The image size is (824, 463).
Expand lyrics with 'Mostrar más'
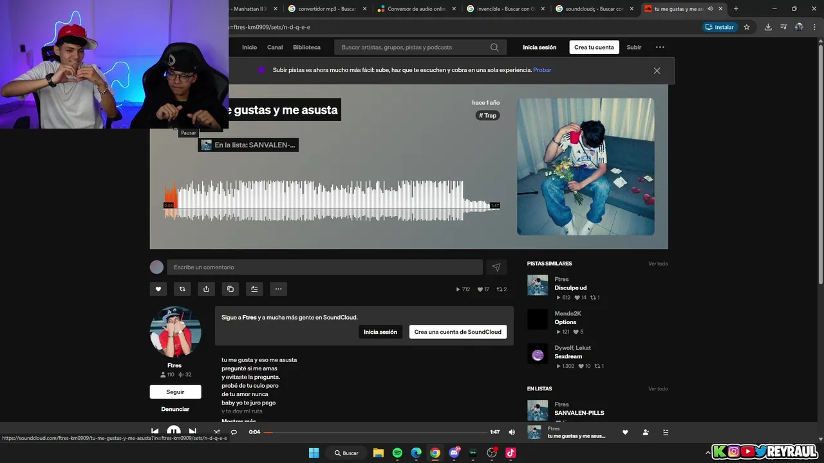click(x=238, y=421)
